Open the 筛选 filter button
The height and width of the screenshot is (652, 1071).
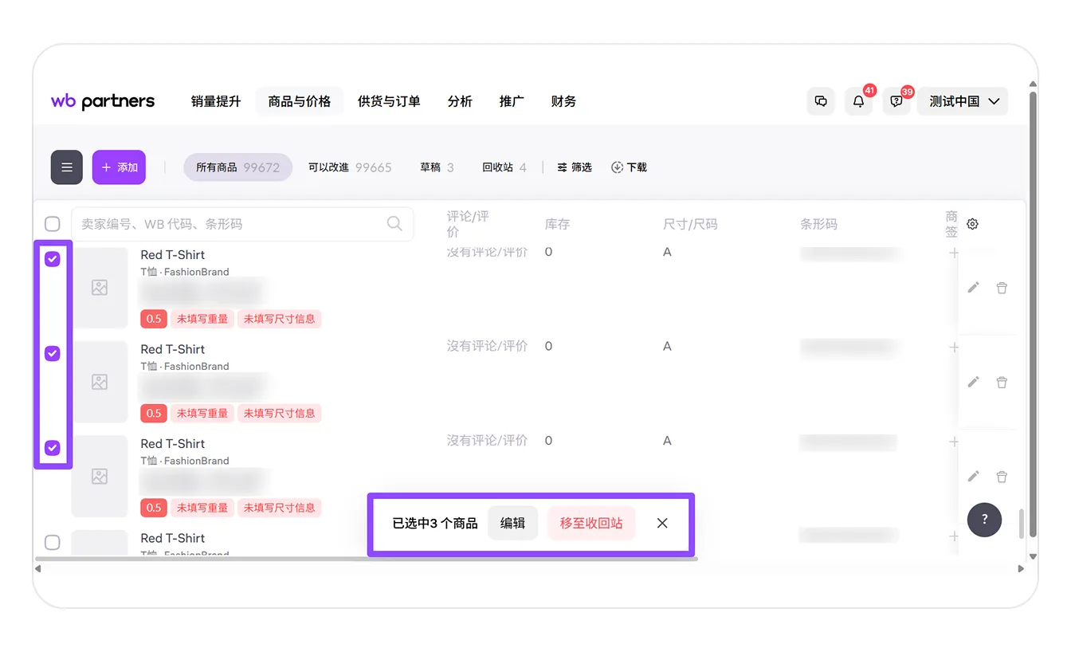point(575,167)
